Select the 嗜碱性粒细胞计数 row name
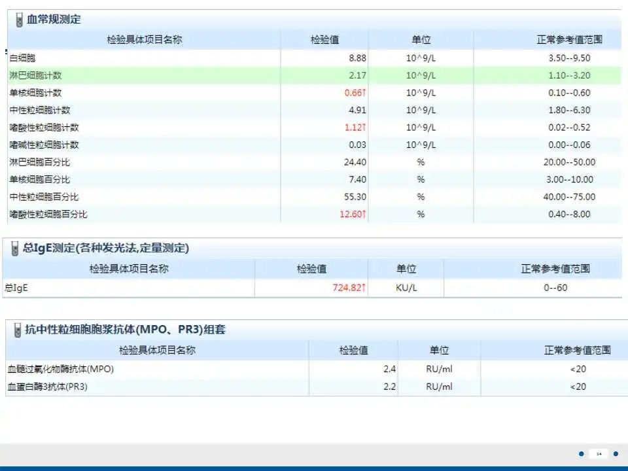Image resolution: width=628 pixels, height=471 pixels. coord(44,145)
